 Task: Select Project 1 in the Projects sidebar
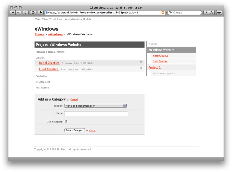[155, 67]
